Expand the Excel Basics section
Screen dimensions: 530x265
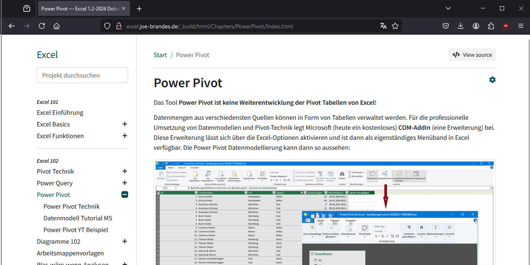[124, 124]
